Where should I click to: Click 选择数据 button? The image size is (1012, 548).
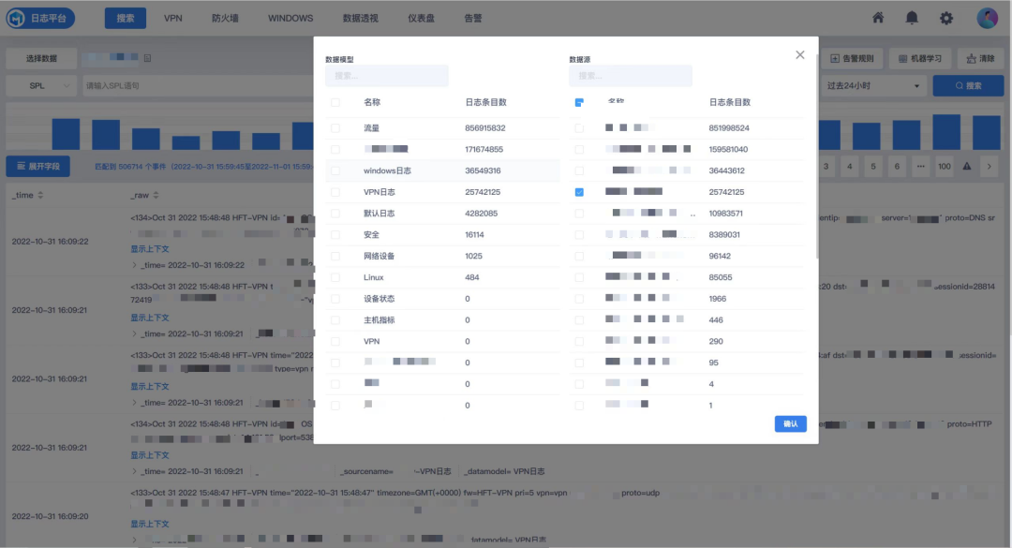coord(41,58)
